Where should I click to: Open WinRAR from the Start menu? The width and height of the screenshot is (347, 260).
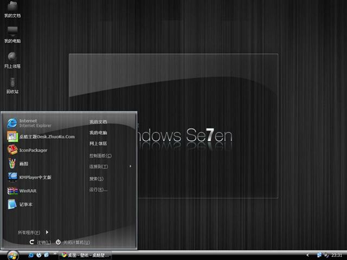(x=22, y=191)
